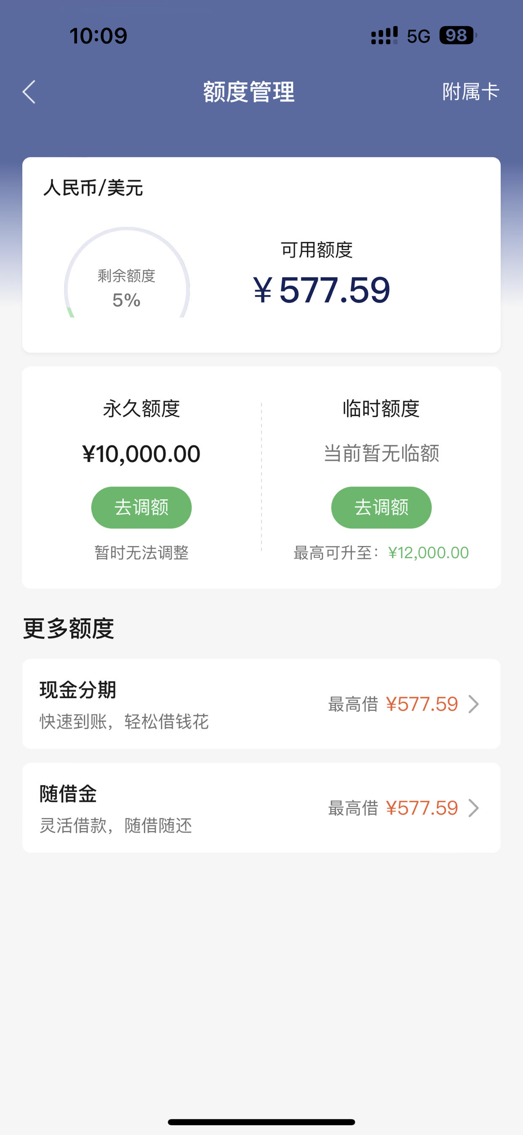
Task: Tap 去调额 under 临时额度
Action: click(x=381, y=508)
